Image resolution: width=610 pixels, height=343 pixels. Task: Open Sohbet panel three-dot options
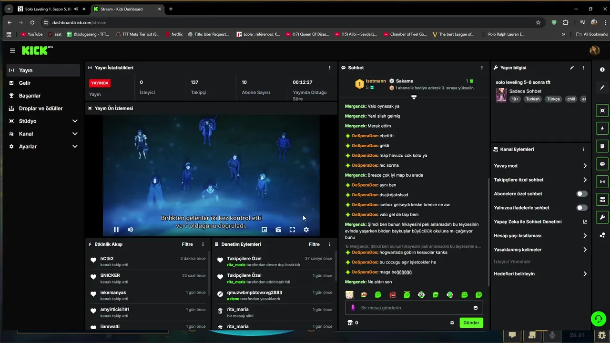click(482, 68)
